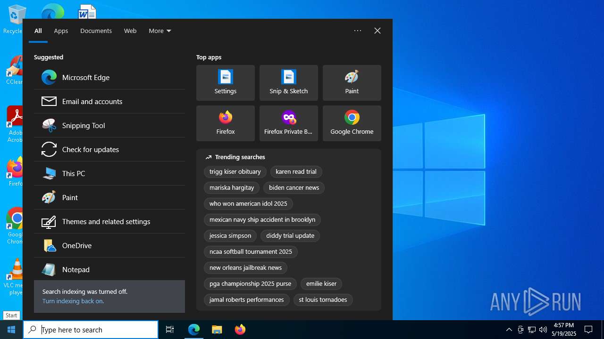Show hidden system tray icons
604x339 pixels.
click(x=509, y=330)
